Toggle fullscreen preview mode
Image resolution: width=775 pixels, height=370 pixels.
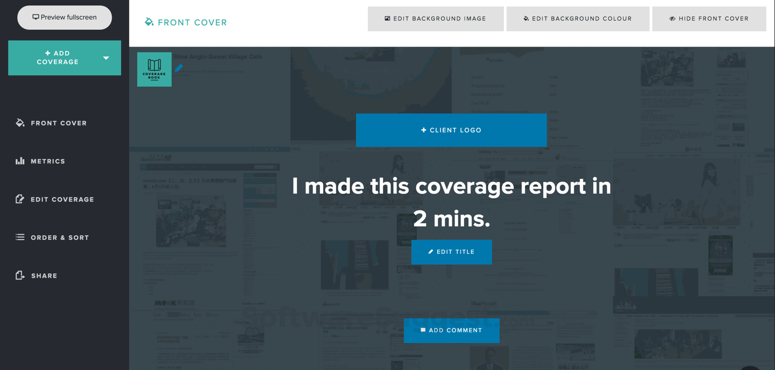pyautogui.click(x=65, y=17)
